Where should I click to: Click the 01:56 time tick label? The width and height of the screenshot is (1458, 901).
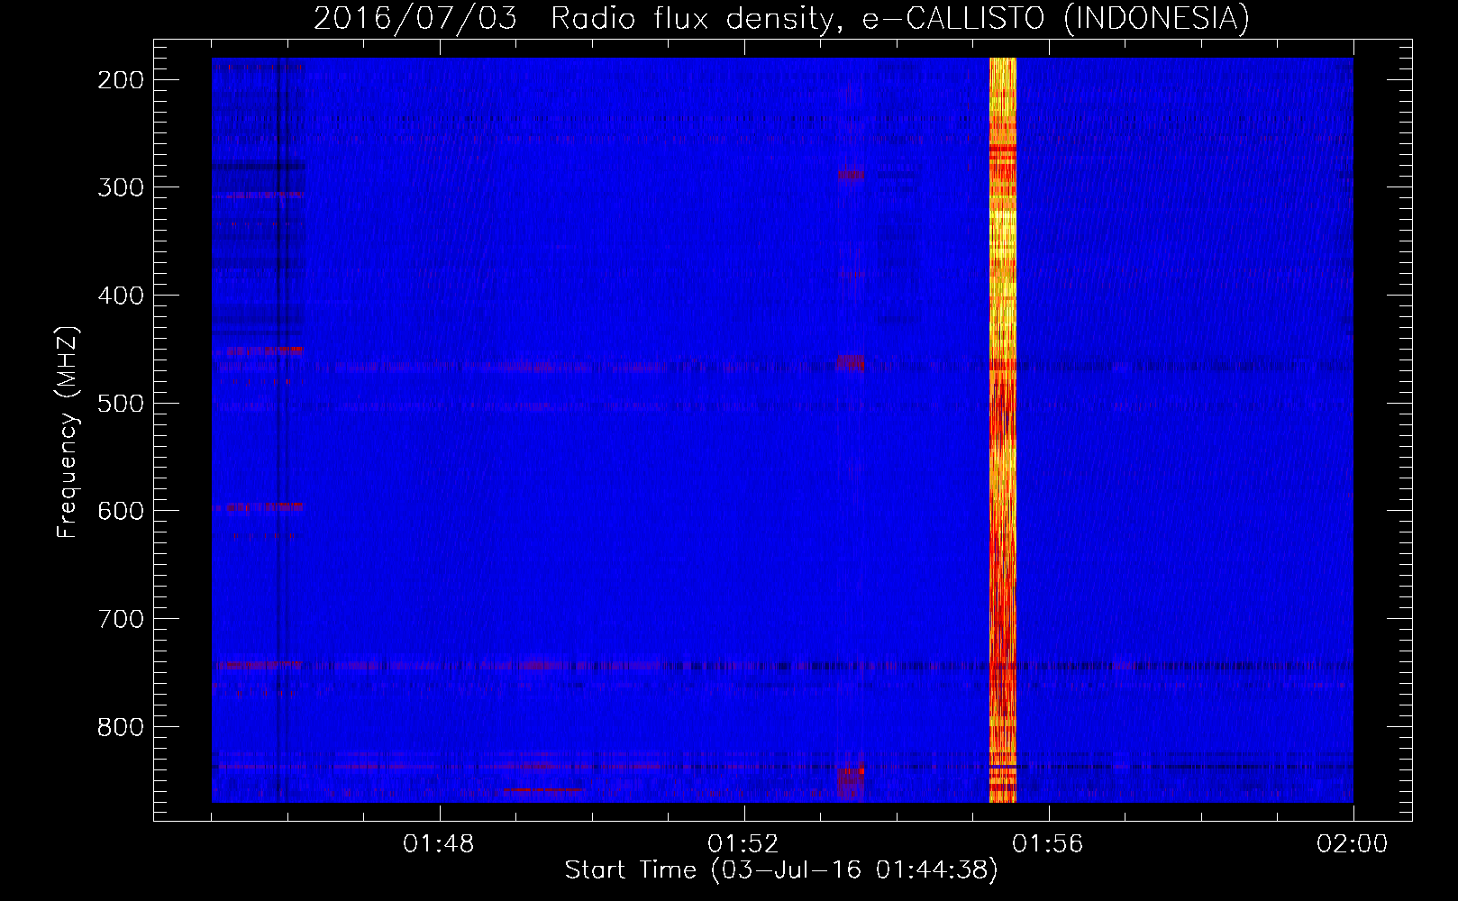coord(1048,844)
